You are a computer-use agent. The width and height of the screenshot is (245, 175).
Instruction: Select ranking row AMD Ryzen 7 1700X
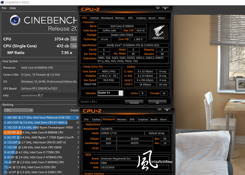[41, 137]
